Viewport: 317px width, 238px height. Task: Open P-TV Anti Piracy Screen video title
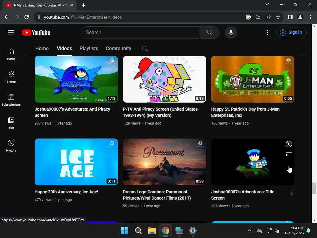(161, 112)
